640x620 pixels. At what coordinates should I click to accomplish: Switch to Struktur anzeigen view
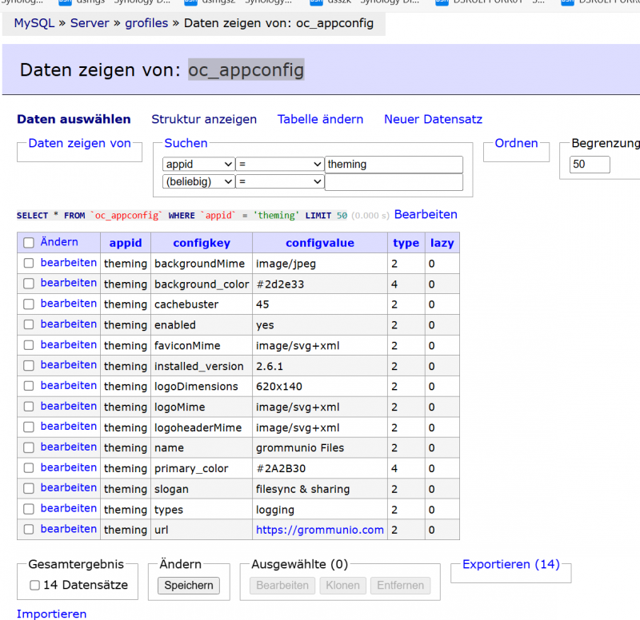[x=204, y=119]
